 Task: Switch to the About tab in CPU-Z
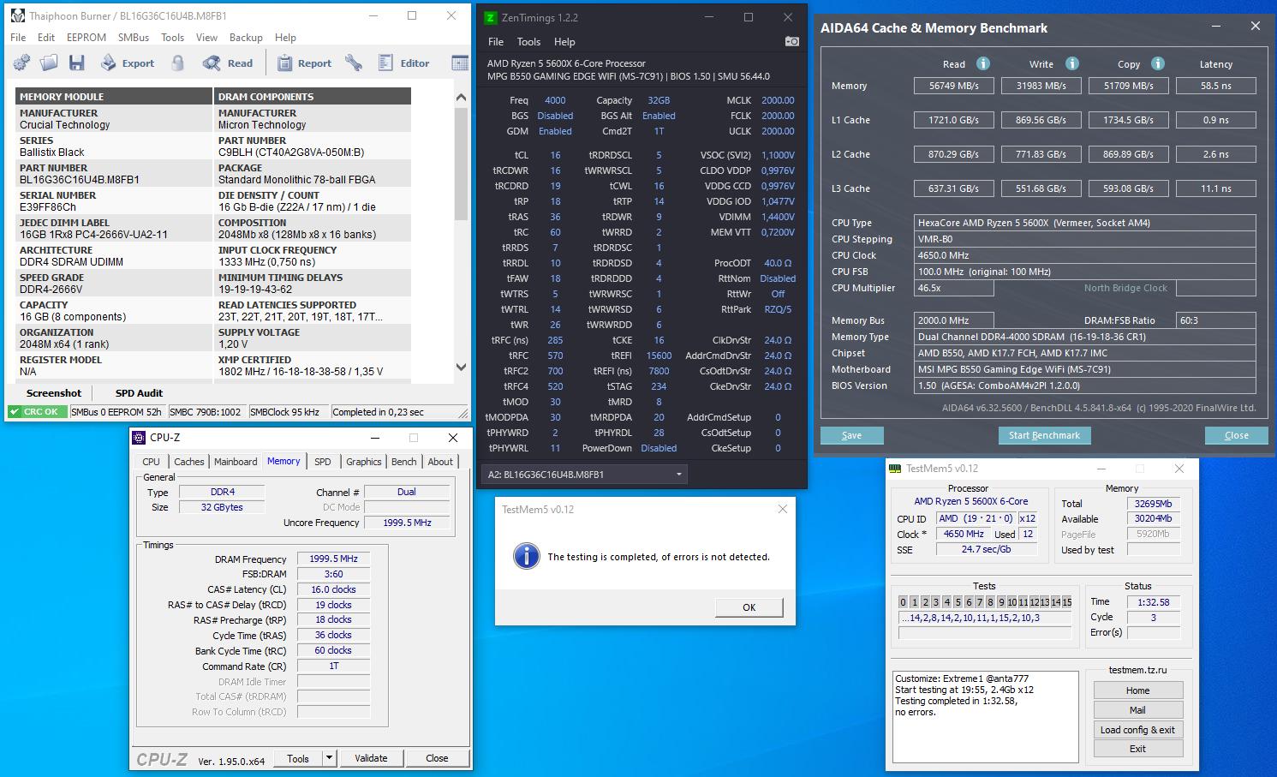tap(441, 462)
